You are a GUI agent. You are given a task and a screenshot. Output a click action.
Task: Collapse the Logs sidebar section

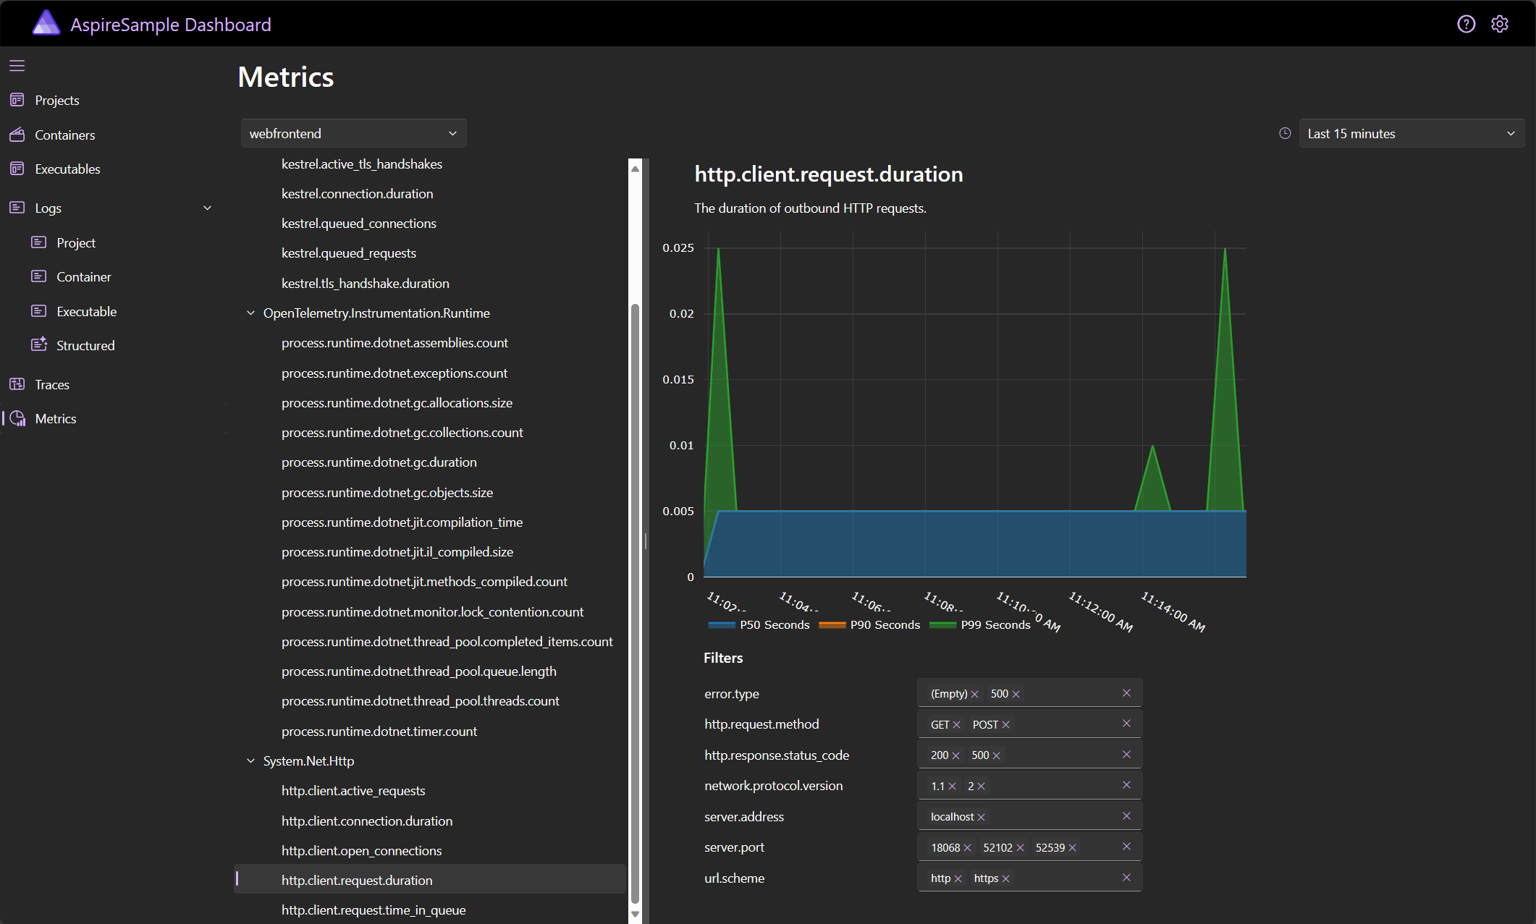[x=207, y=208]
